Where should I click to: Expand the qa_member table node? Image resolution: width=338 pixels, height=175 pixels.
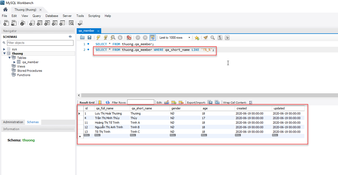coord(15,62)
